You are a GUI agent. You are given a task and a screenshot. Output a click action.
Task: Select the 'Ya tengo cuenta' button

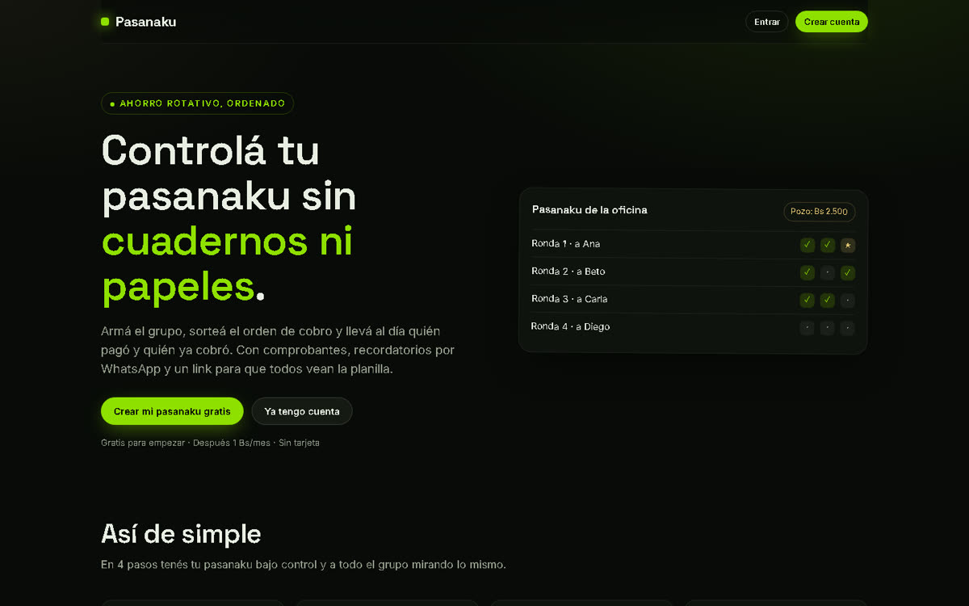point(302,411)
